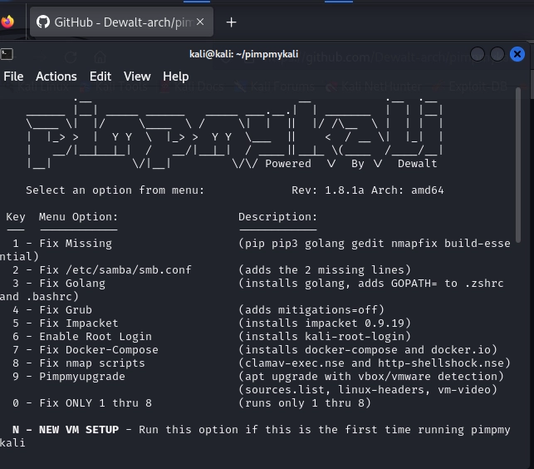Open the Actions menu
534x469 pixels.
coord(56,77)
